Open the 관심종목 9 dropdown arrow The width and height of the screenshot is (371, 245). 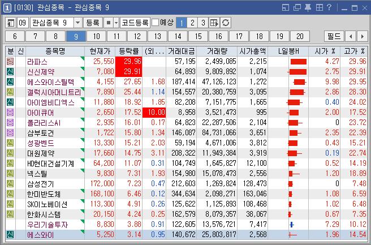click(x=77, y=23)
